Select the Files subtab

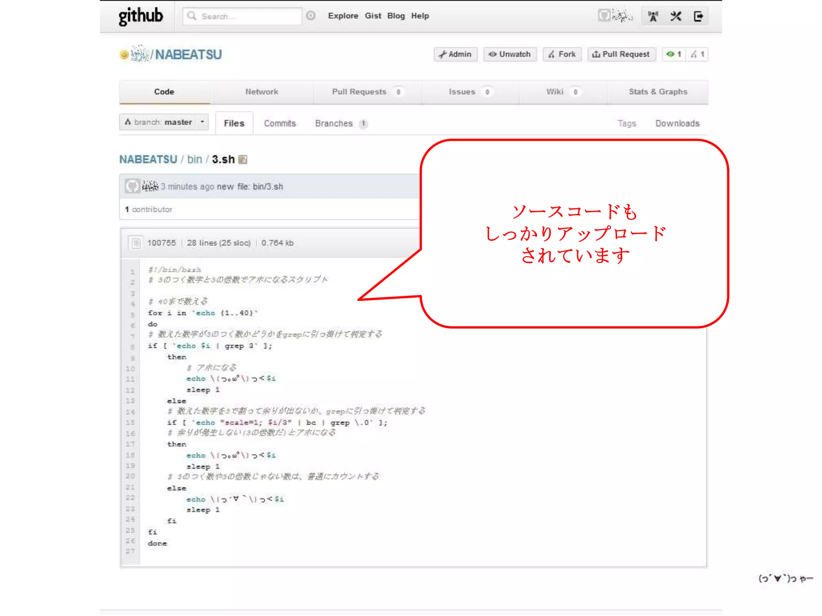234,124
